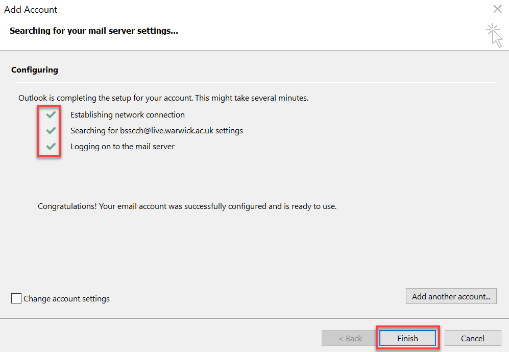Screen dimensions: 509x352
Task: Cancel the account setup wizard
Action: coord(472,338)
